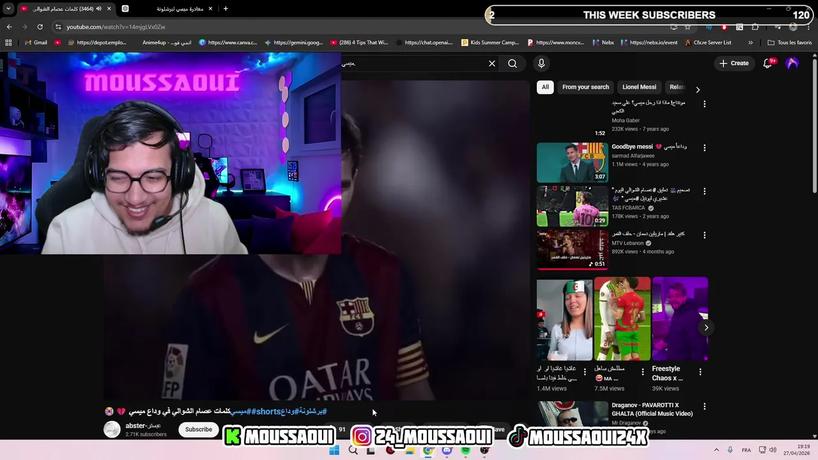Select the Related chip
The width and height of the screenshot is (818, 460).
pos(677,87)
